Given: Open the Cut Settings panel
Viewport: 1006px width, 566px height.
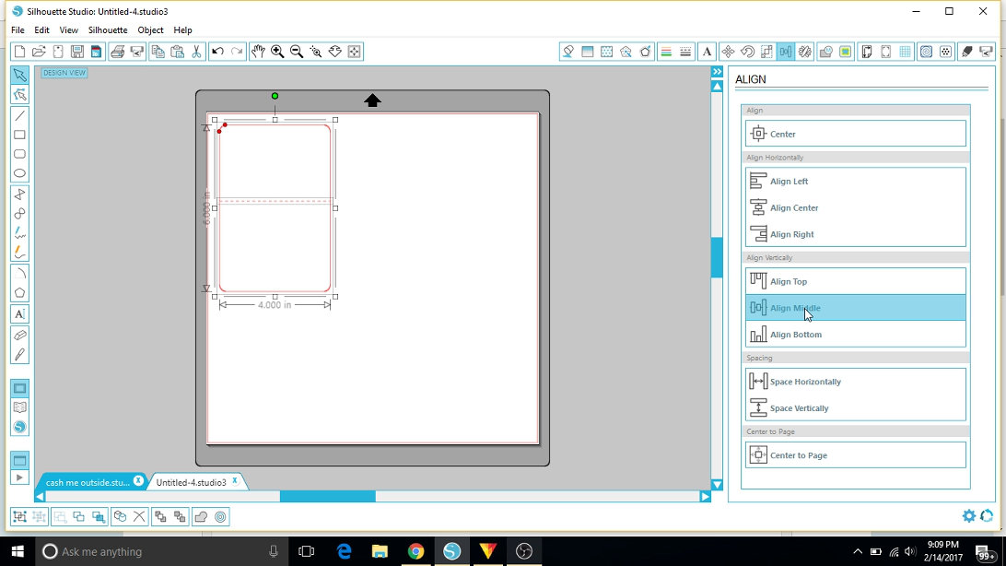Looking at the screenshot, I should (966, 52).
